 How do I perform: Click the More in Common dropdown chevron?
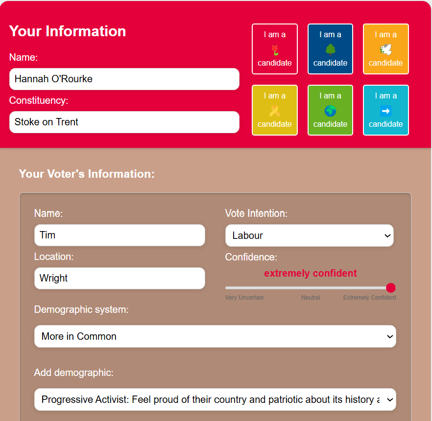click(x=390, y=336)
